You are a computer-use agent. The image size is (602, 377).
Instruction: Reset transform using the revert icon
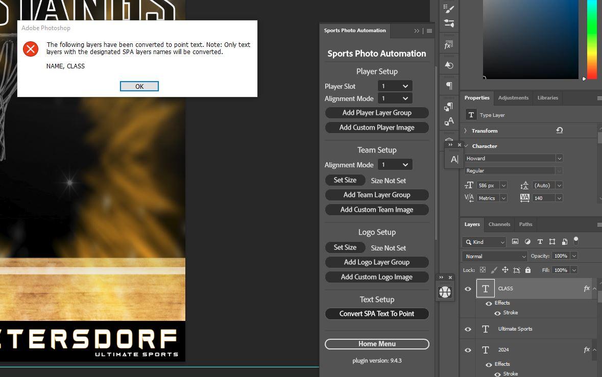560,131
